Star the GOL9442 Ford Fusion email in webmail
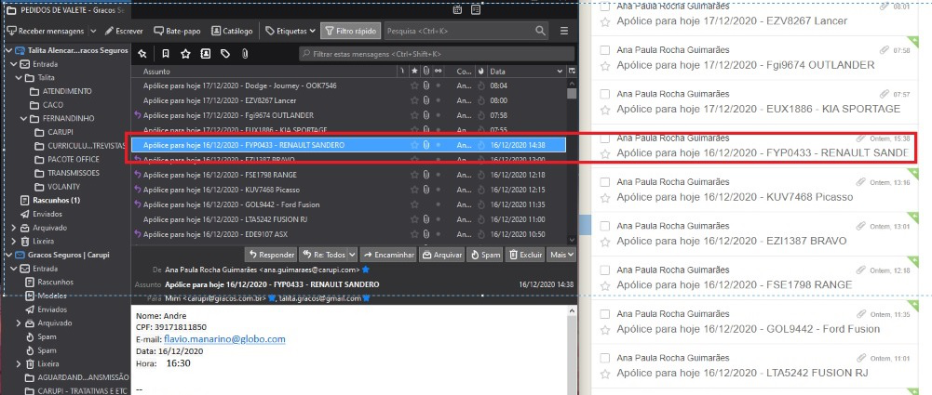The width and height of the screenshot is (932, 395). 605,329
